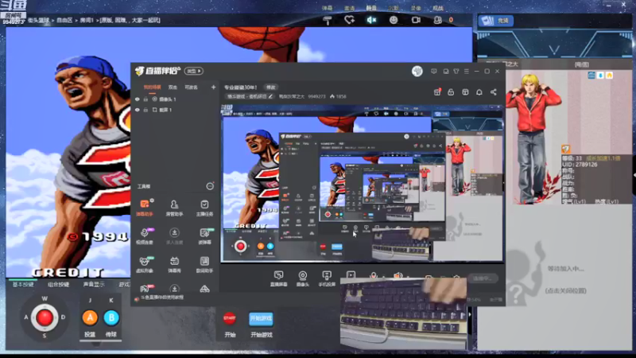
Task: Open the emoji smiley icon
Action: coord(394,20)
